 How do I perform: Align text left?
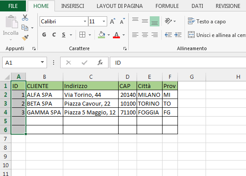tap(135, 35)
